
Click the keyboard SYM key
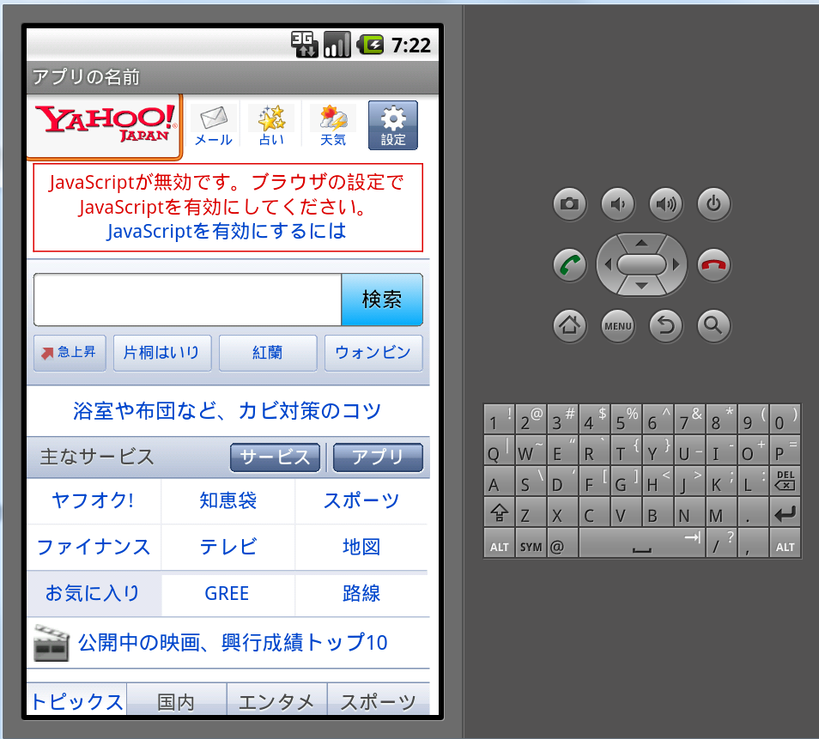pos(531,543)
